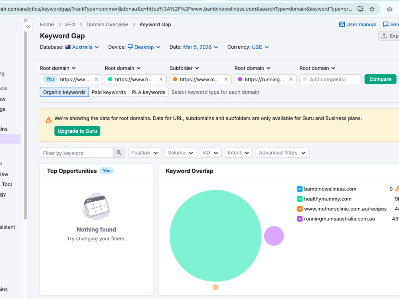Screen dimensions: 399x299
Task: Open the Database Australia dropdown
Action: click(x=85, y=47)
